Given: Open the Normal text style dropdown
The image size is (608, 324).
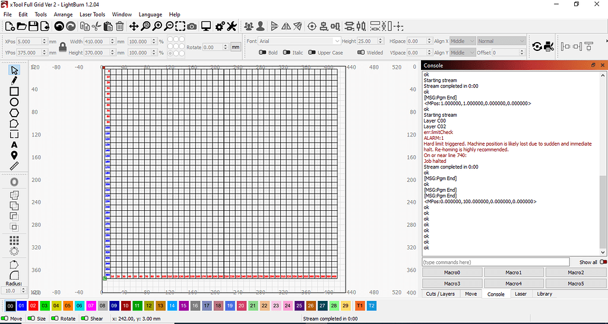Looking at the screenshot, I should pyautogui.click(x=501, y=41).
